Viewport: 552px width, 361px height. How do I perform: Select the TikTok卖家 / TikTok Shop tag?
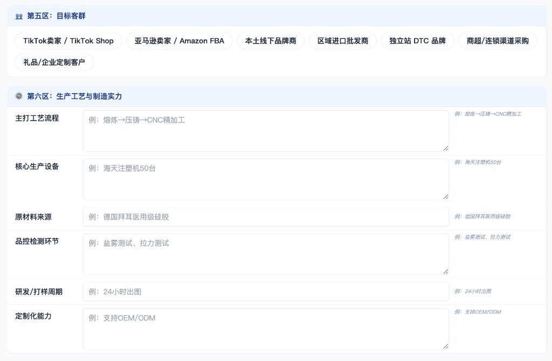pyautogui.click(x=68, y=41)
